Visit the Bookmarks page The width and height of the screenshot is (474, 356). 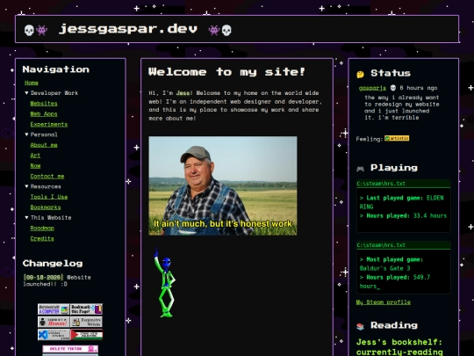pos(46,207)
